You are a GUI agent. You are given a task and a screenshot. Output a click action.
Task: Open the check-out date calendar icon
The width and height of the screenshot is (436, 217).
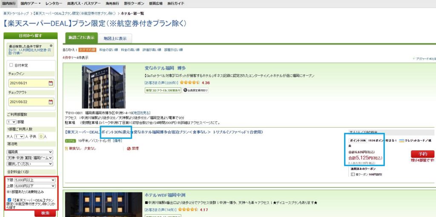click(x=51, y=102)
